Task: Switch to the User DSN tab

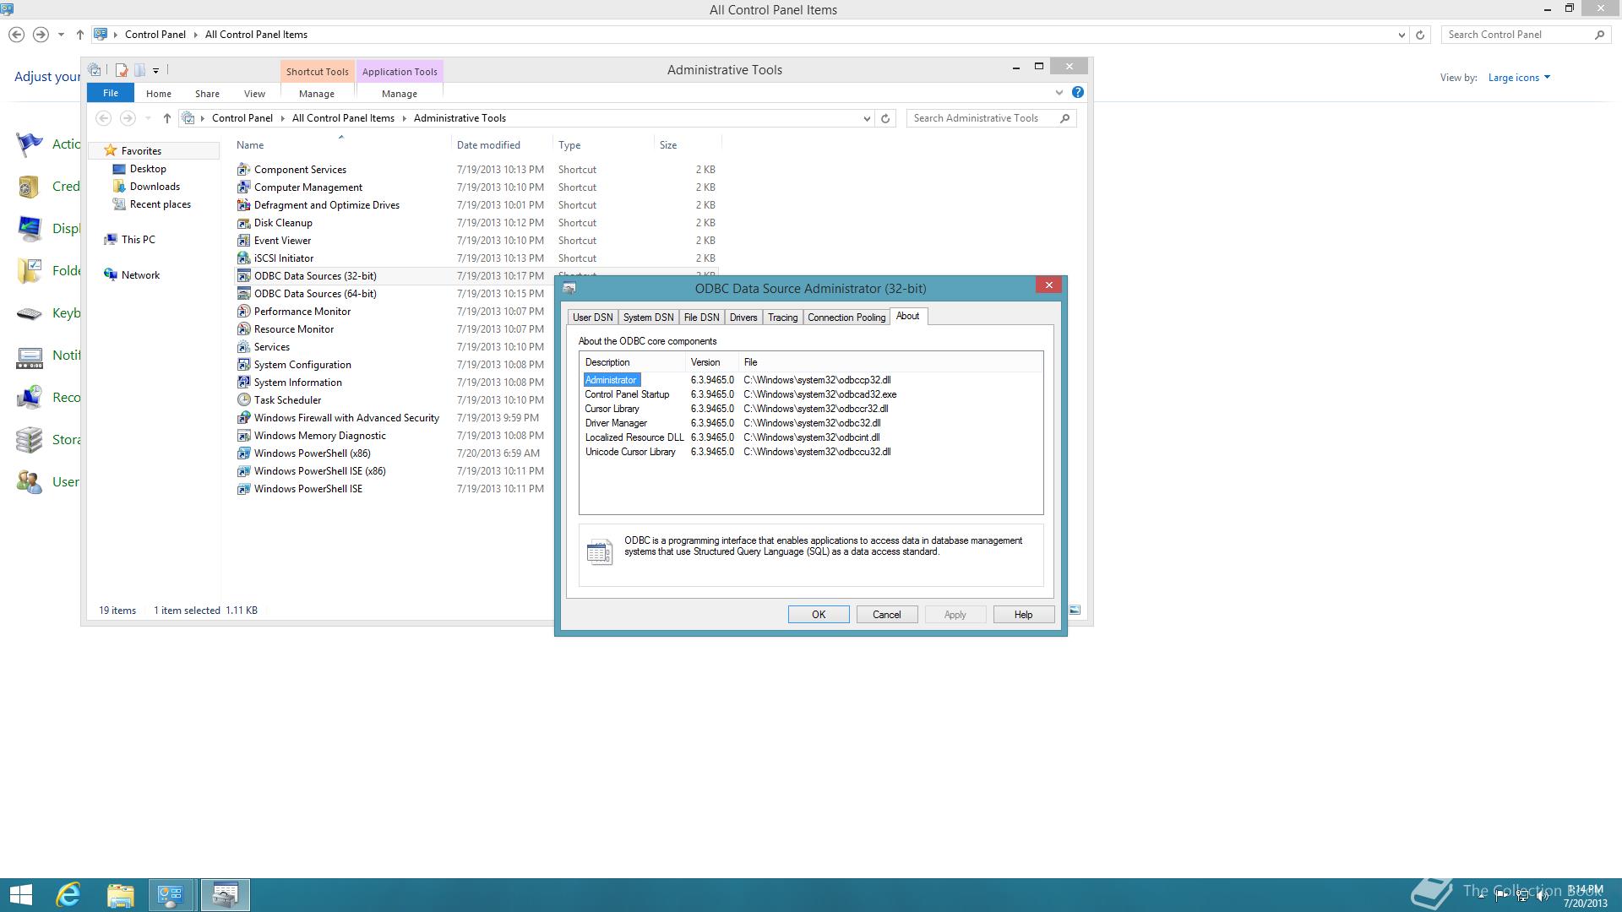Action: pyautogui.click(x=592, y=318)
